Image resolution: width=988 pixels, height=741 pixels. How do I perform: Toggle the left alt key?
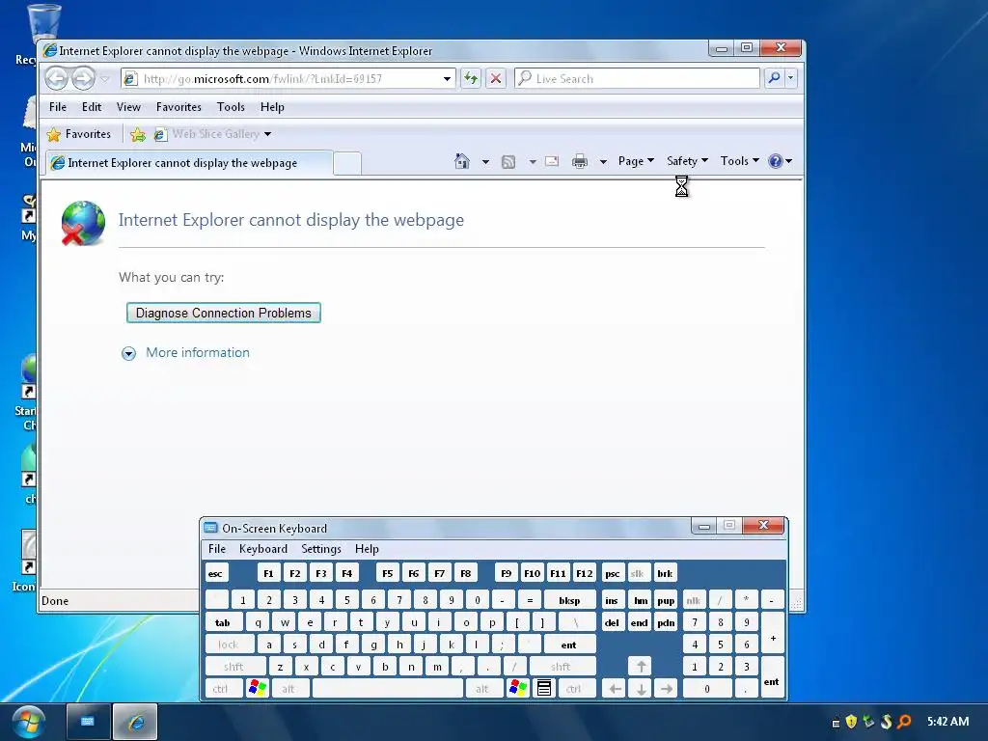289,689
